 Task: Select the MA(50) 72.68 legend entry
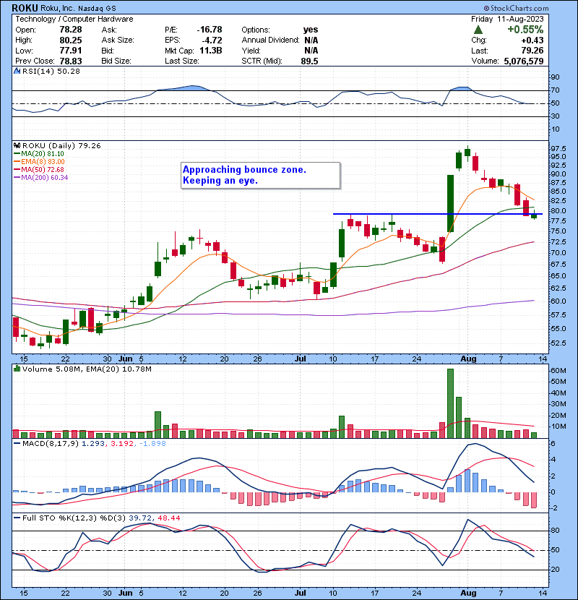[x=39, y=170]
